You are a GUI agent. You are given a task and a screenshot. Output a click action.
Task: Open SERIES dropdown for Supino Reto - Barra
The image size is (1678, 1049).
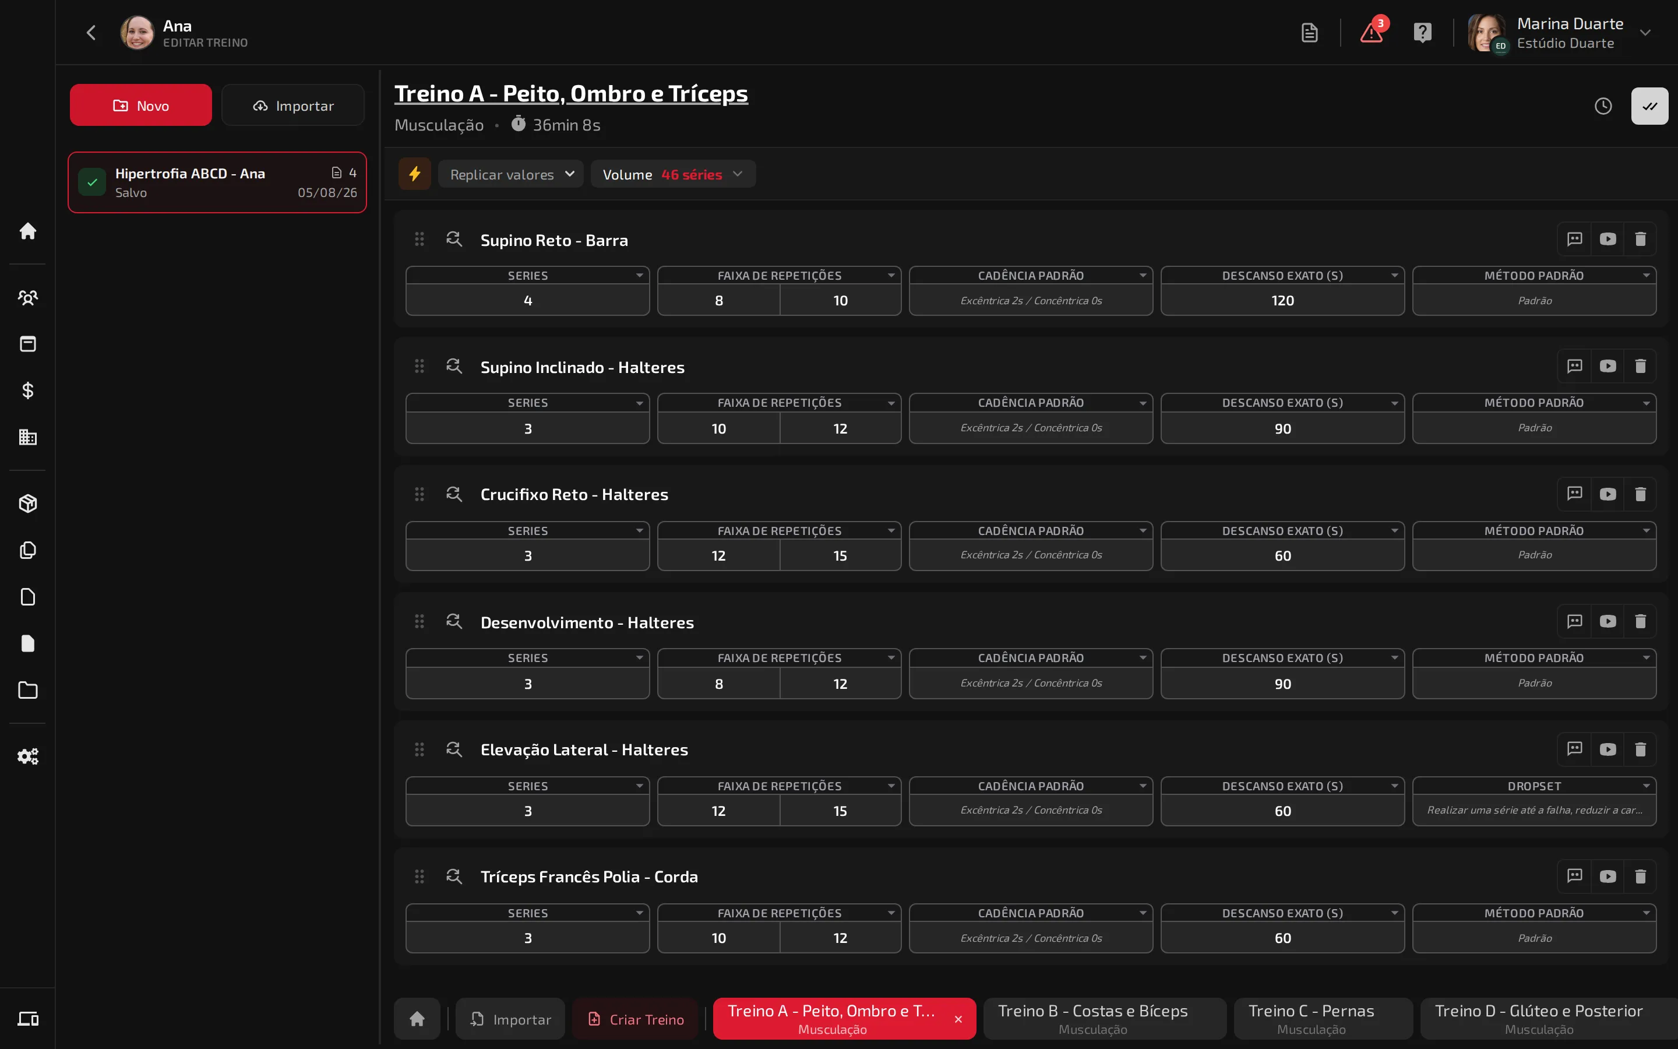tap(528, 276)
